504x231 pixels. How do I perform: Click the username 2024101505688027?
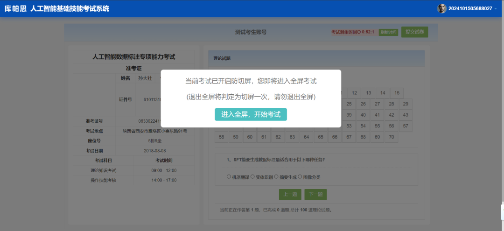[470, 9]
